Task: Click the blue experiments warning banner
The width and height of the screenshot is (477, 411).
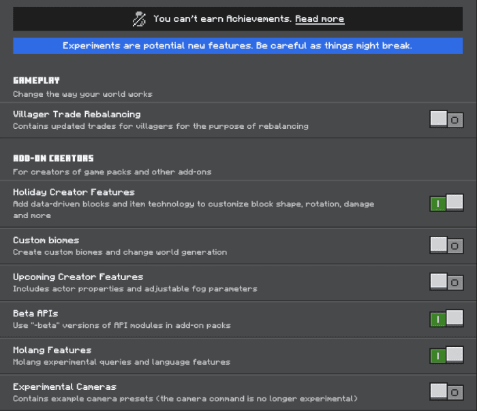Action: click(x=238, y=46)
